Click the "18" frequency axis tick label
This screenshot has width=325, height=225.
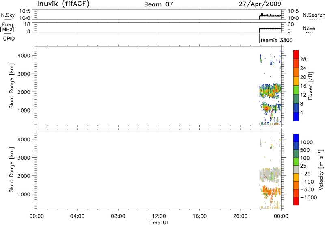tap(27, 24)
